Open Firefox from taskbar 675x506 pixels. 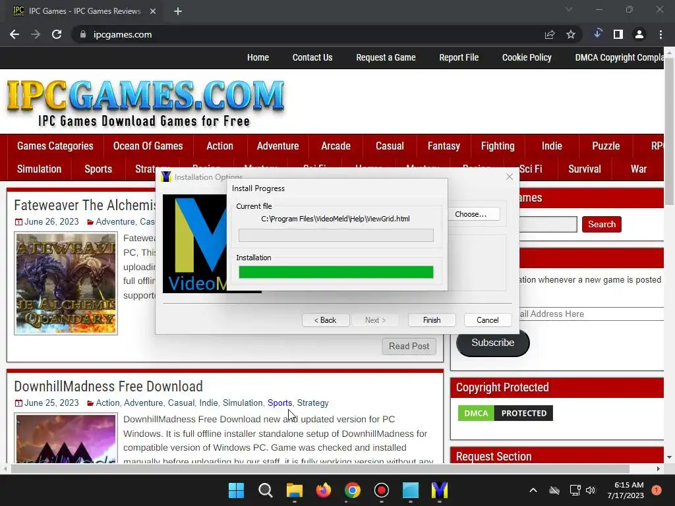pos(323,490)
